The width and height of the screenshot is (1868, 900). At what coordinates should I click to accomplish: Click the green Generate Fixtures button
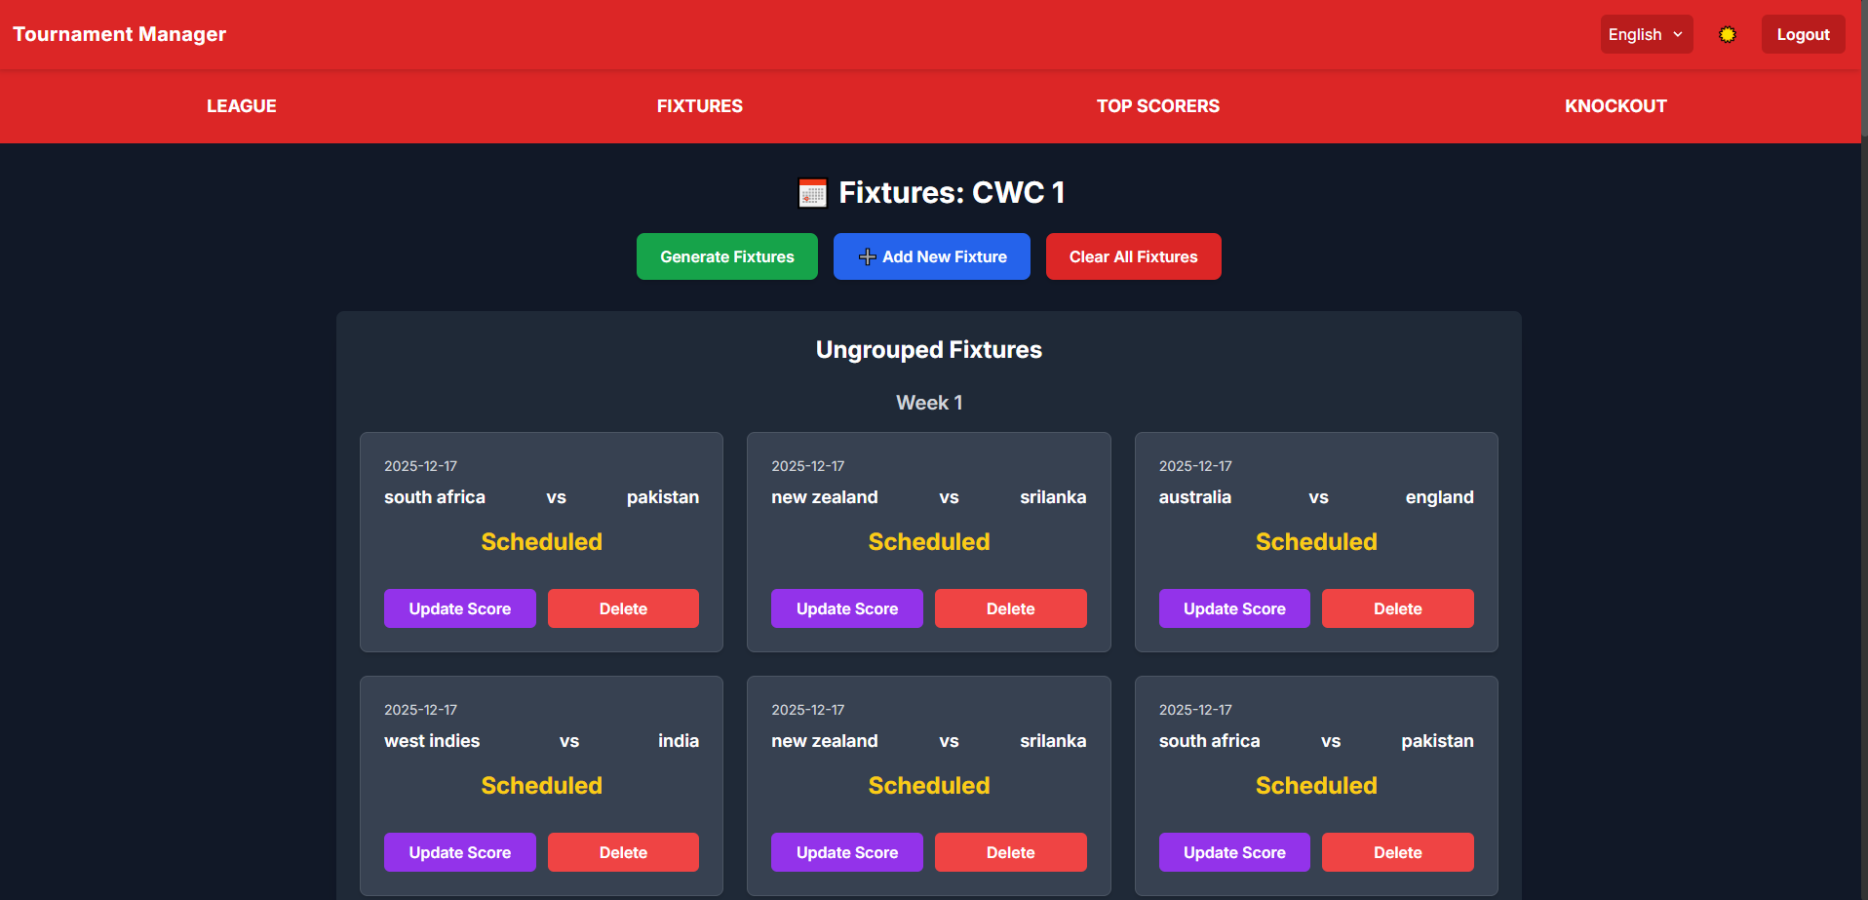[x=726, y=256]
